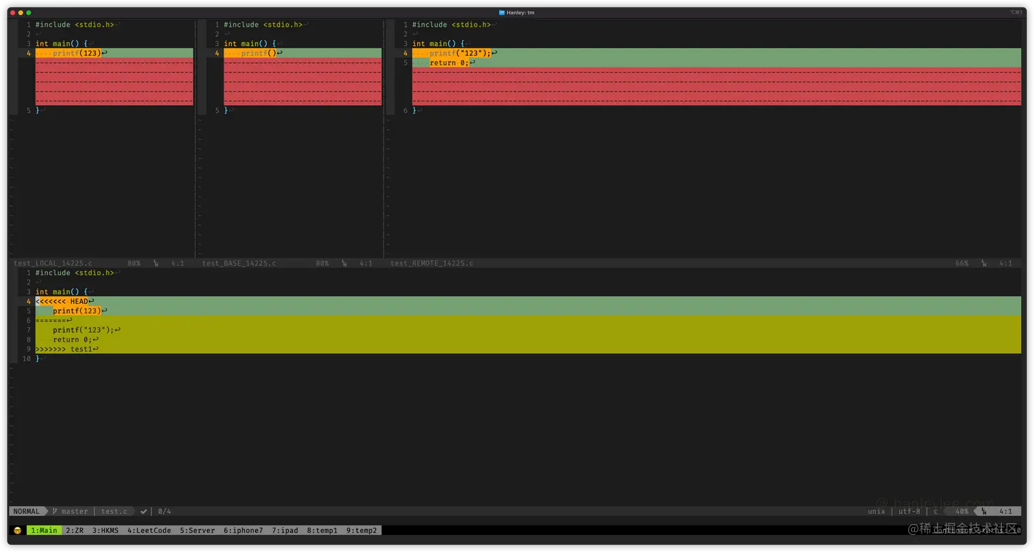Click printf() line in BASE pane

303,53
